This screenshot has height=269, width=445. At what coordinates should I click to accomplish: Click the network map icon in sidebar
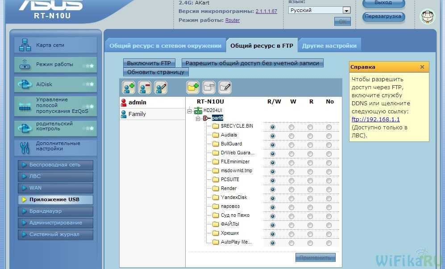25,45
